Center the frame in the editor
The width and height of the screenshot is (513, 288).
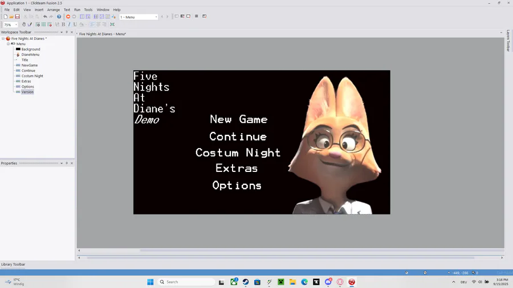click(112, 24)
